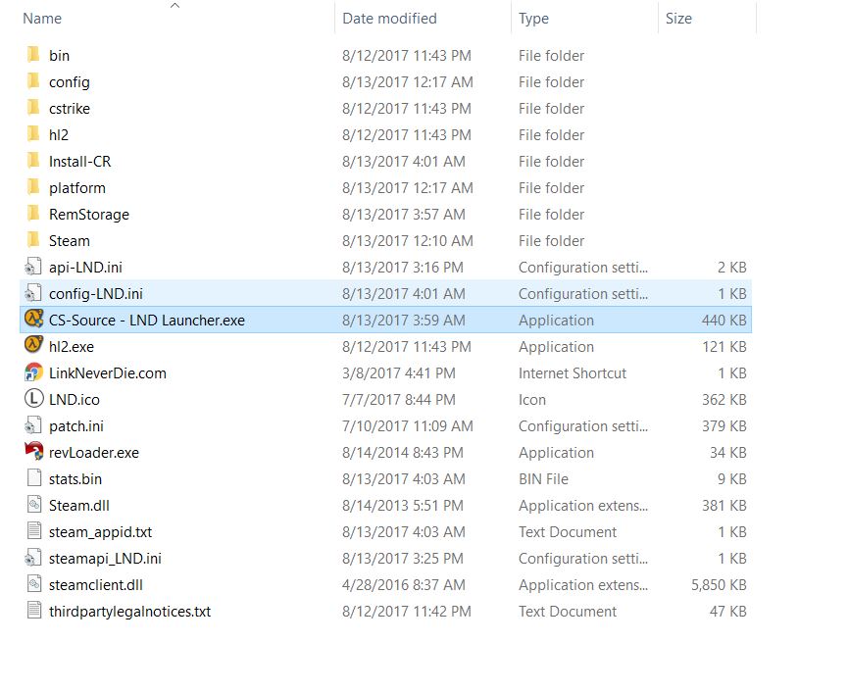Sort files by Size column
This screenshot has height=693, width=848.
(678, 19)
